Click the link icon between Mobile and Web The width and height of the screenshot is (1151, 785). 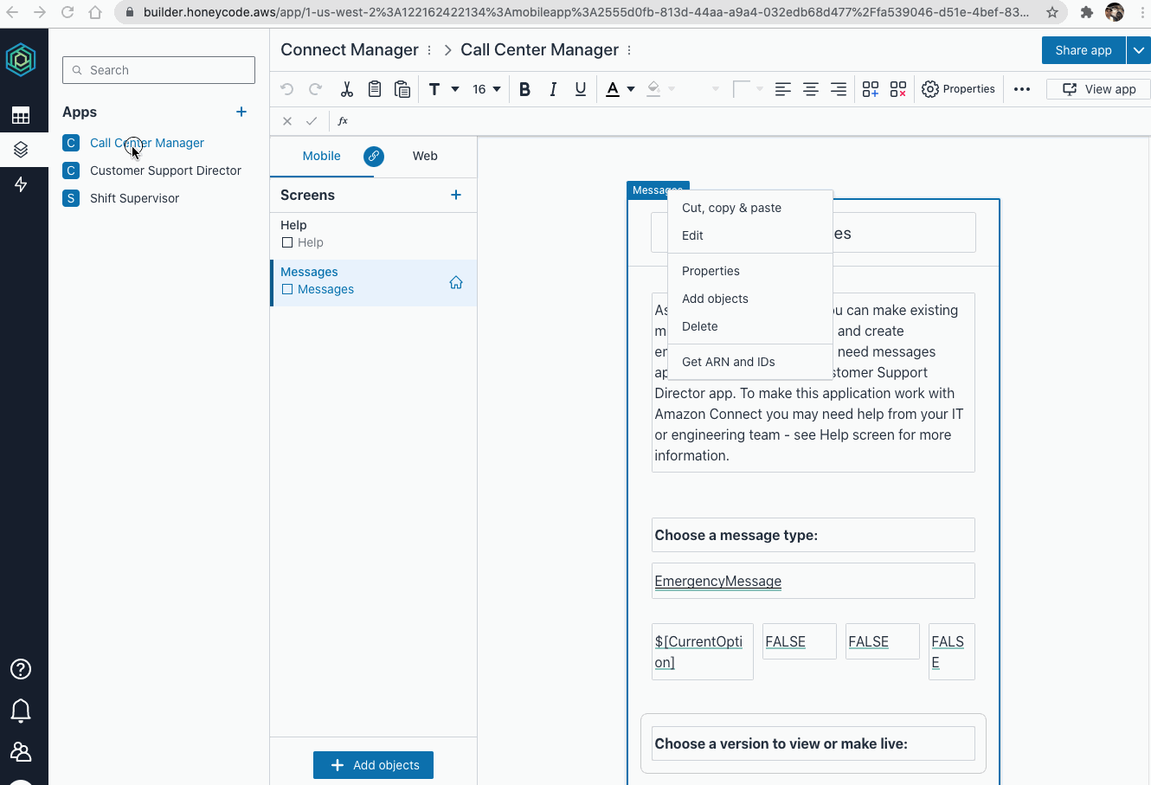pyautogui.click(x=374, y=157)
